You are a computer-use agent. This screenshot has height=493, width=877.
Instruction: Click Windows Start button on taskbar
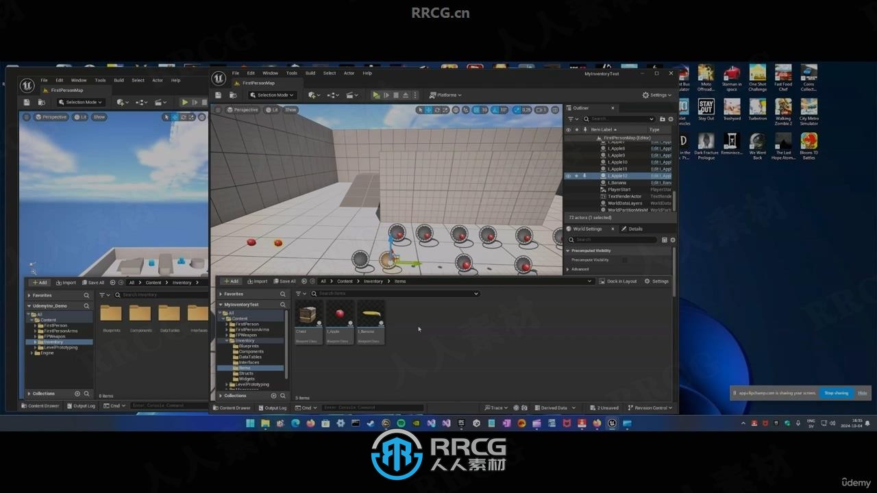click(x=250, y=424)
